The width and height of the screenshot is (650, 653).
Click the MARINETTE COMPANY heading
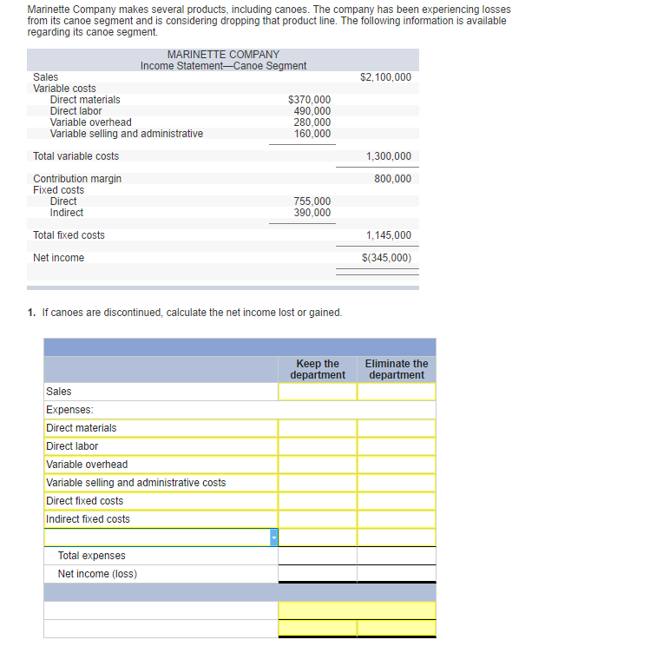[x=223, y=55]
